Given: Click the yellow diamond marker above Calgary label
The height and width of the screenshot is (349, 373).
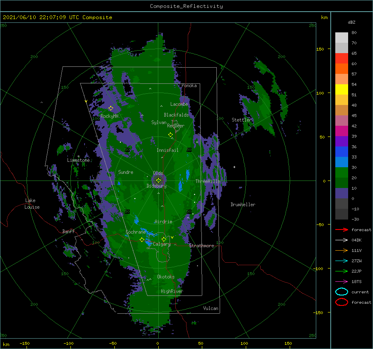Looking at the screenshot, I should pyautogui.click(x=164, y=239).
